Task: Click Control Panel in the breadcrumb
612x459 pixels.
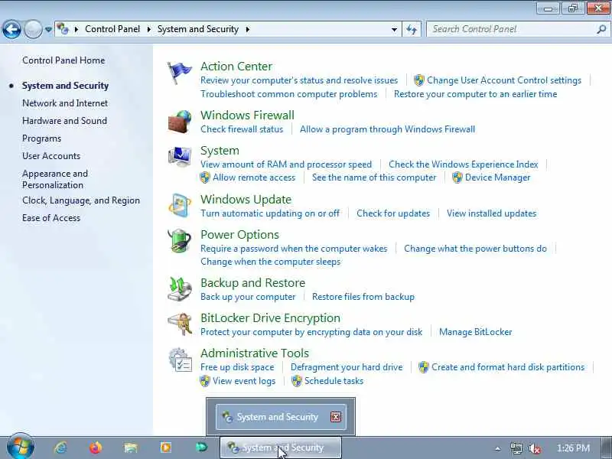Action: tap(112, 29)
